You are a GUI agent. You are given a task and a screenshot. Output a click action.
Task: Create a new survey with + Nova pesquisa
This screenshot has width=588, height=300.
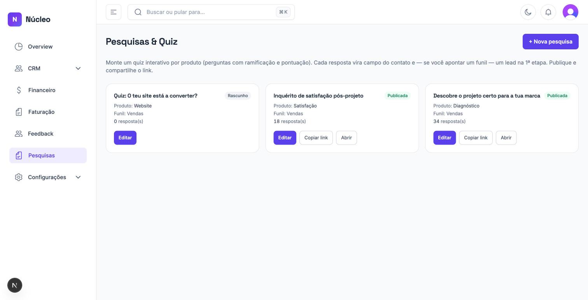(550, 42)
